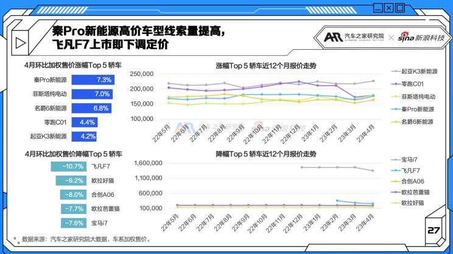
Task: Click the 4月环比加权售价涨幅Top 5 轿车 heading
Action: click(x=73, y=65)
